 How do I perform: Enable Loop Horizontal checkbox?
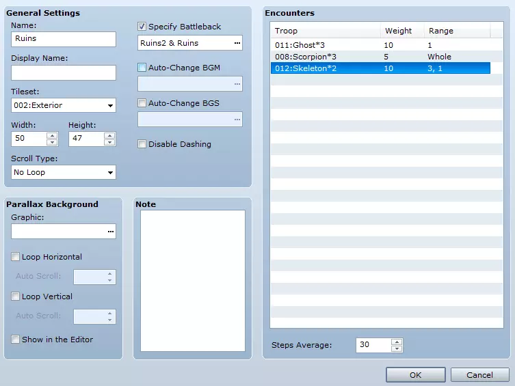tap(16, 256)
